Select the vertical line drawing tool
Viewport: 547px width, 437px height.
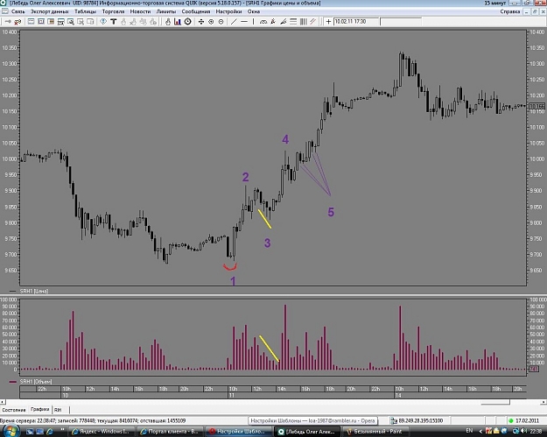tap(253, 22)
